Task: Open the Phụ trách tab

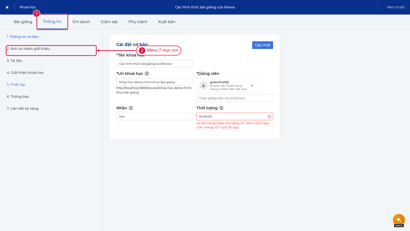Action: (138, 22)
